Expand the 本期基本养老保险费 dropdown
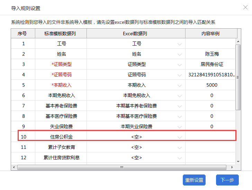The image size is (252, 190). click(x=180, y=106)
